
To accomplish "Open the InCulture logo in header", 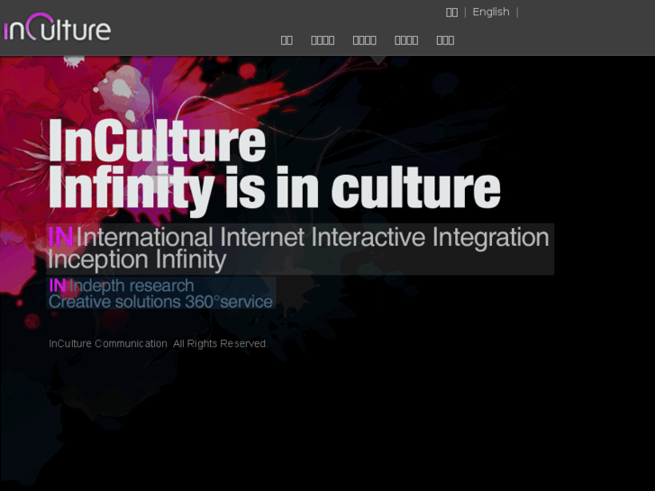I will click(58, 27).
